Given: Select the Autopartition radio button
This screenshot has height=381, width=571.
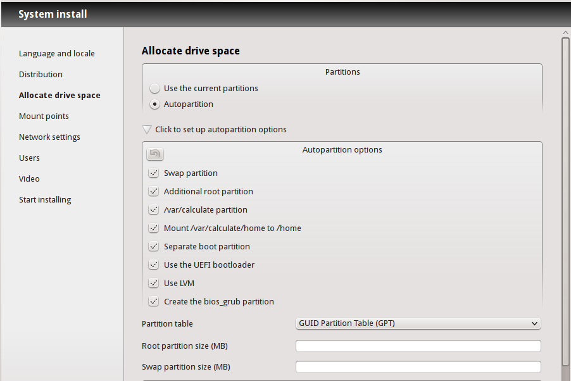Looking at the screenshot, I should click(x=154, y=104).
